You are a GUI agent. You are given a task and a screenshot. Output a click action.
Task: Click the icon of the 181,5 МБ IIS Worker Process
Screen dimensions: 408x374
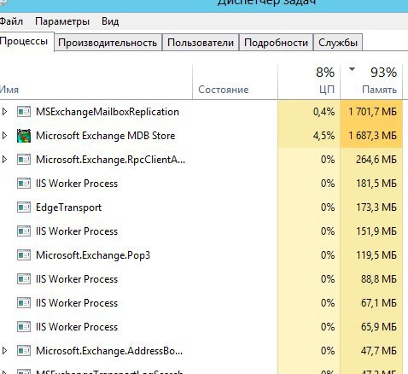tap(24, 184)
